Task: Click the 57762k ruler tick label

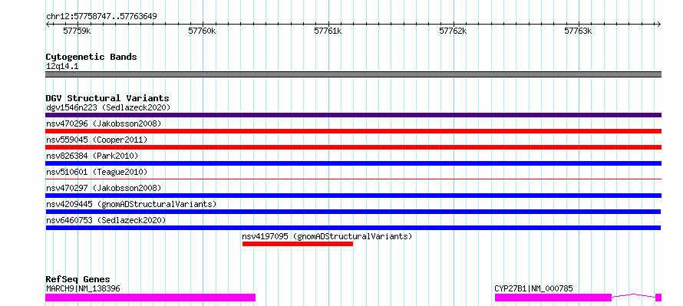Action: (453, 31)
